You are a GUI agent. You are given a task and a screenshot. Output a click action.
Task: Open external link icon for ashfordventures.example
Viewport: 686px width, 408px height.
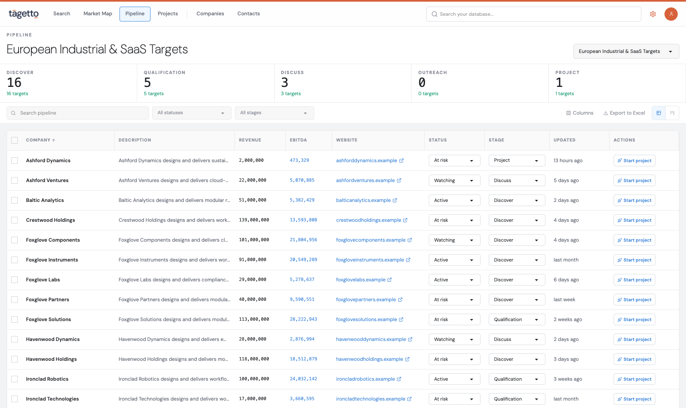(x=399, y=180)
